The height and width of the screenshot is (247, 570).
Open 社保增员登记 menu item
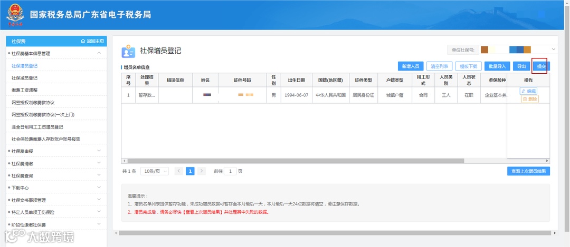coord(24,66)
